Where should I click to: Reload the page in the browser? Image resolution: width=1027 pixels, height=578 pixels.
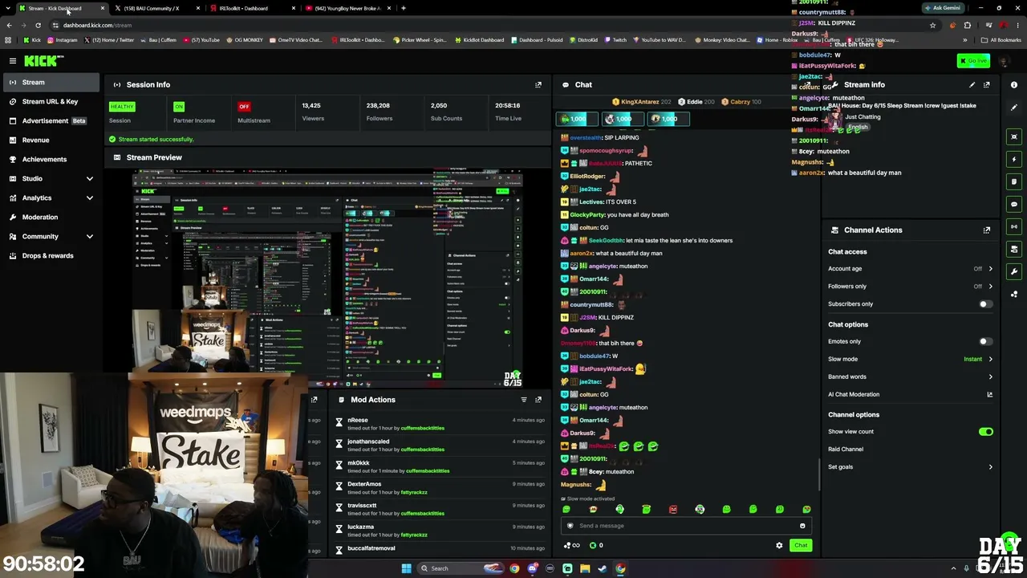tap(38, 25)
